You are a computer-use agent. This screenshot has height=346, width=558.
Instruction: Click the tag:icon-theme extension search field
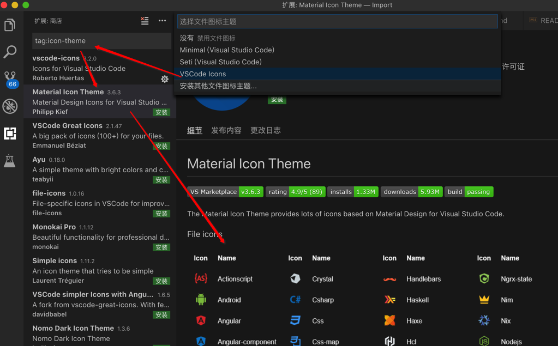point(101,40)
